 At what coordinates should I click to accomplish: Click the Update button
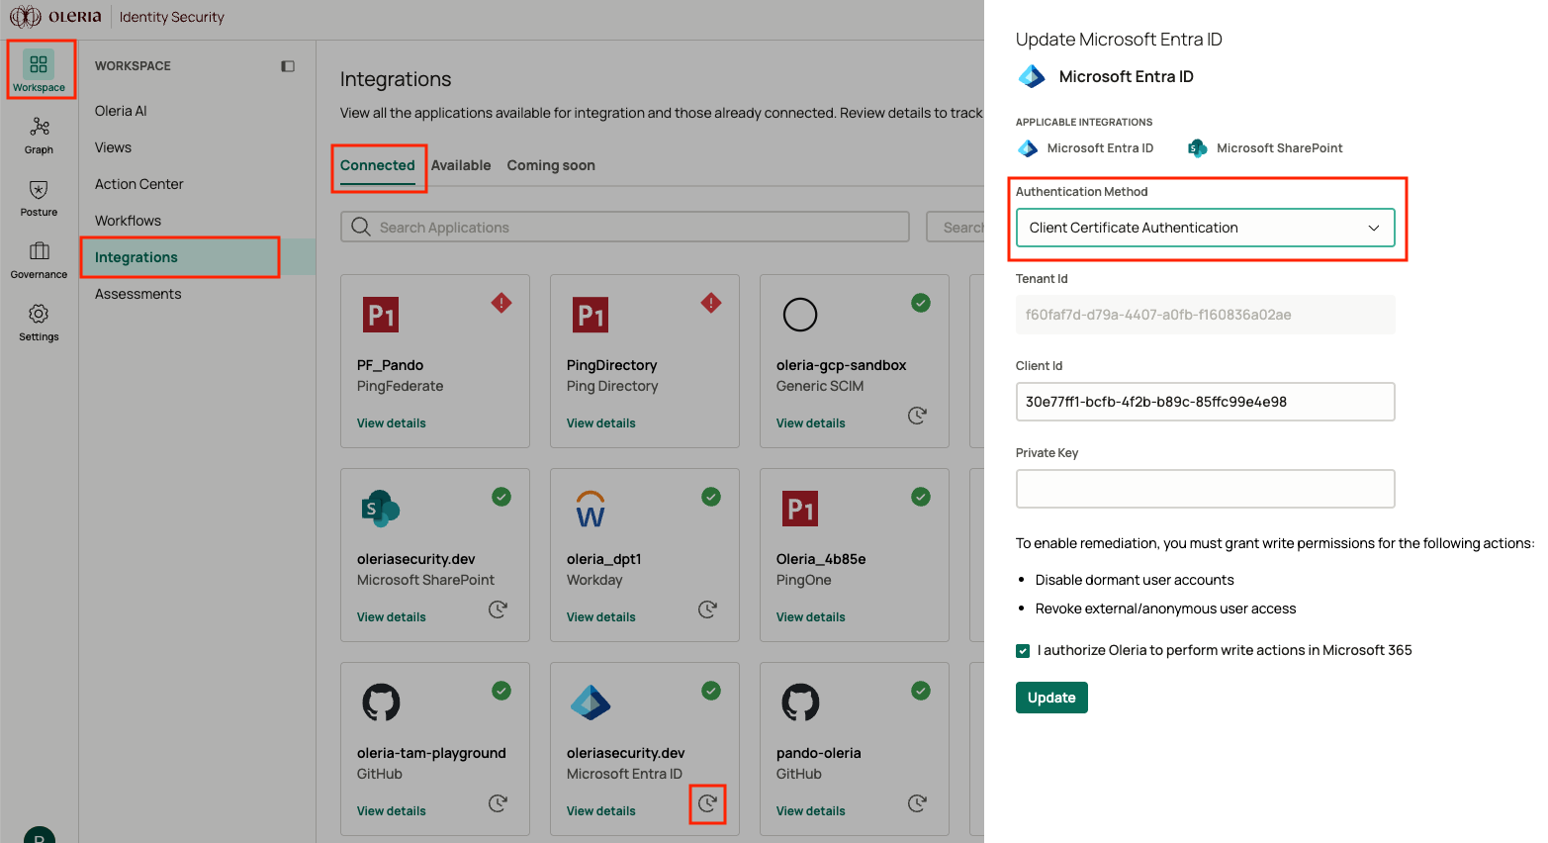point(1051,698)
